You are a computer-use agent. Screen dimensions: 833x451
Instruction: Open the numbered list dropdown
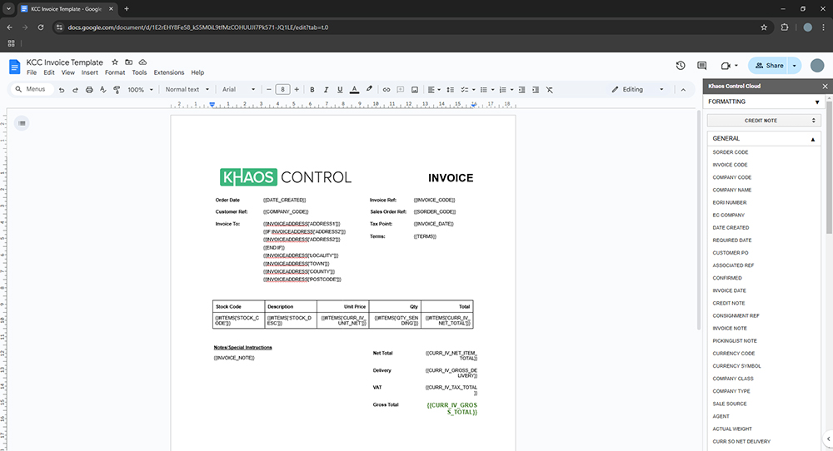[506, 90]
